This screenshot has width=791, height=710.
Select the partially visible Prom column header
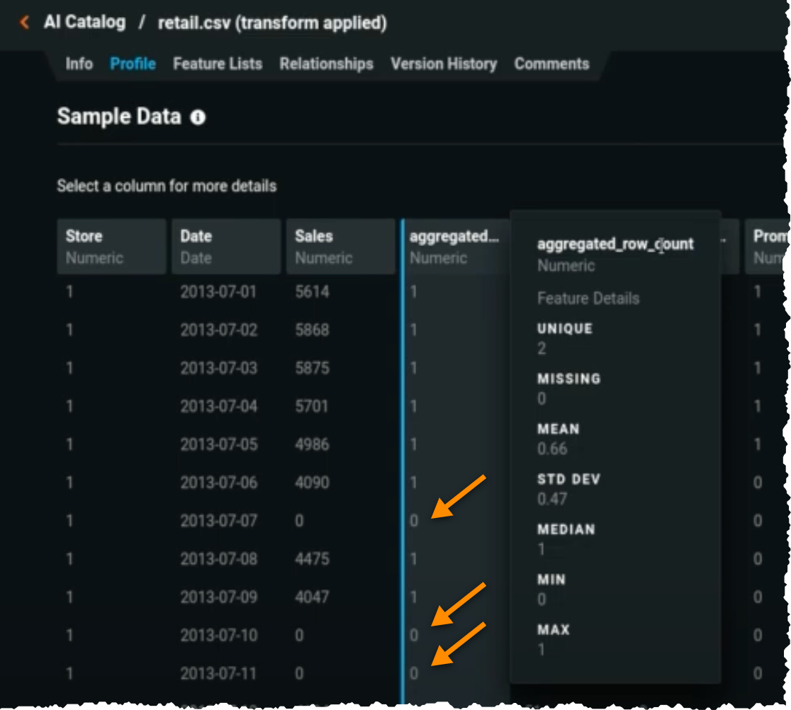point(768,246)
